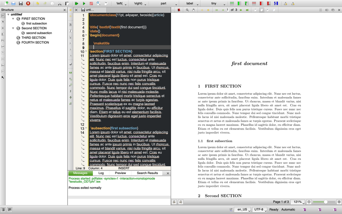342x214 pixels.
Task: Zoom out PDF with minus button
Action: pos(309,202)
